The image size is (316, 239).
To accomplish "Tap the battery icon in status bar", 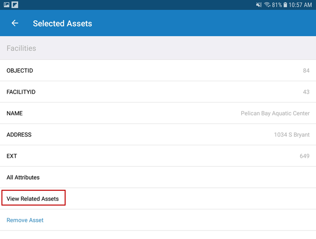I will pyautogui.click(x=285, y=5).
